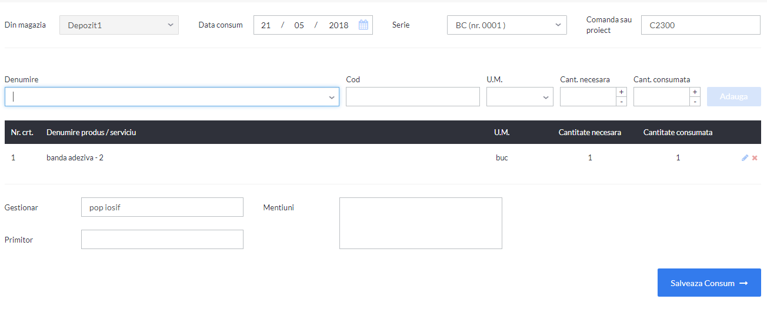Screen dimensions: 767x309
Task: Edit the banda adeziva row pencil icon
Action: (745, 157)
